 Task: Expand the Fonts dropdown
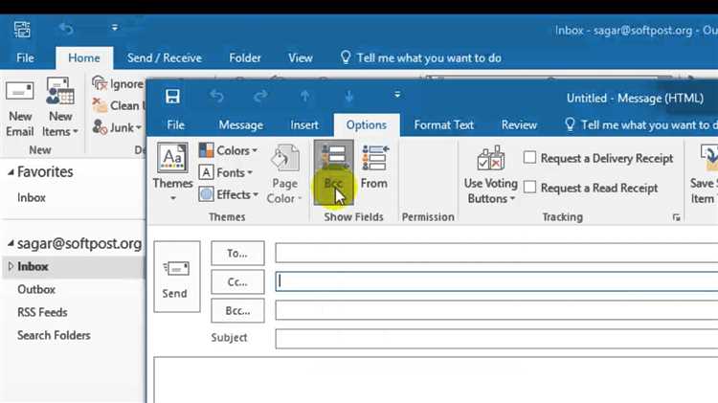coord(226,172)
